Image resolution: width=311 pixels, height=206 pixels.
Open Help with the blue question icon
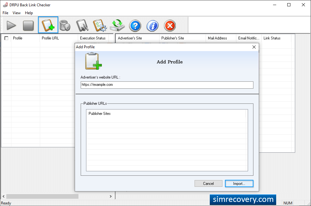(135, 26)
